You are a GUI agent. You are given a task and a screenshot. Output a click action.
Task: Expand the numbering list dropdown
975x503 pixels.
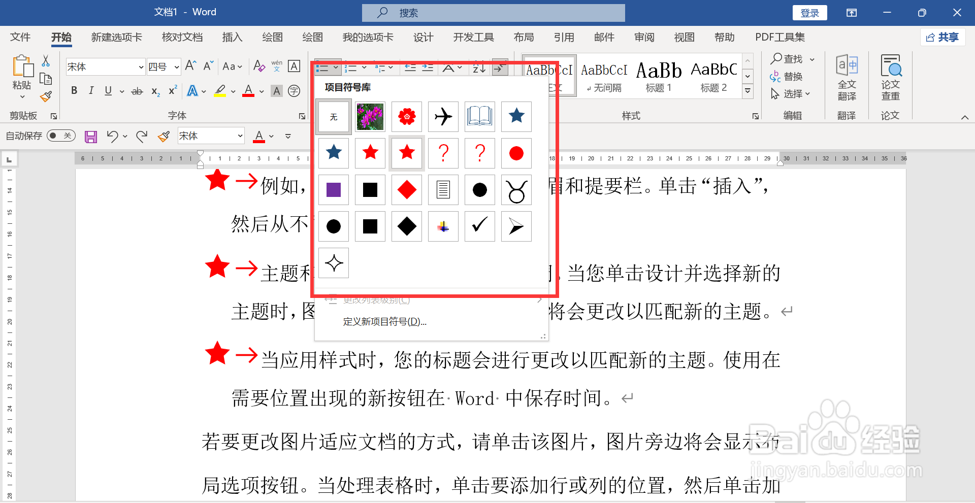pos(364,68)
